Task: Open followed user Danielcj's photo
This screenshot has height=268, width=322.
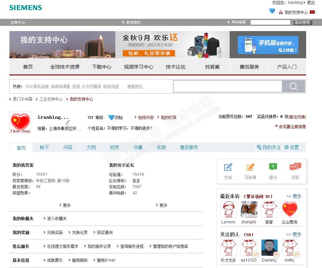Action: 270,248
